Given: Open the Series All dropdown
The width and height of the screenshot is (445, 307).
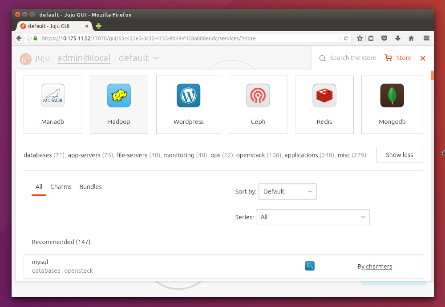Looking at the screenshot, I should click(312, 217).
